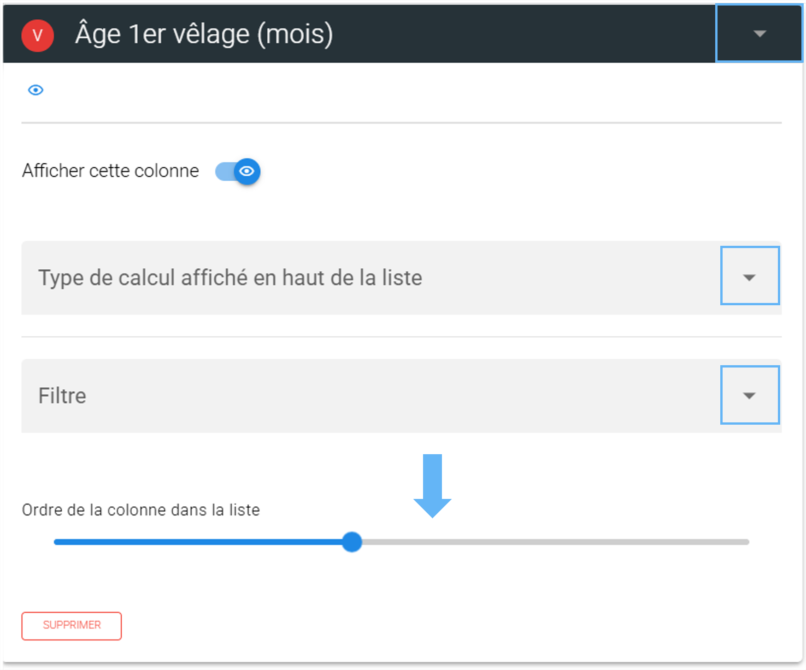Screen dimensions: 806x670
Task: Click the grey right part of slider track
Action: pyautogui.click(x=555, y=542)
